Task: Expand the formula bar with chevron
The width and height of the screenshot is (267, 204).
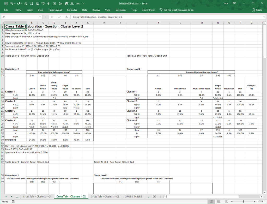Action: coord(264,17)
